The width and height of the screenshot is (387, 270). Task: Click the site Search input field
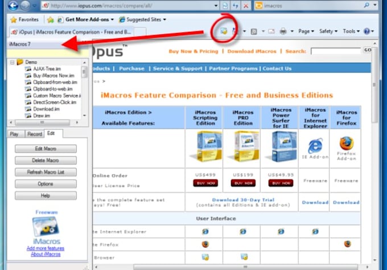pyautogui.click(x=336, y=51)
